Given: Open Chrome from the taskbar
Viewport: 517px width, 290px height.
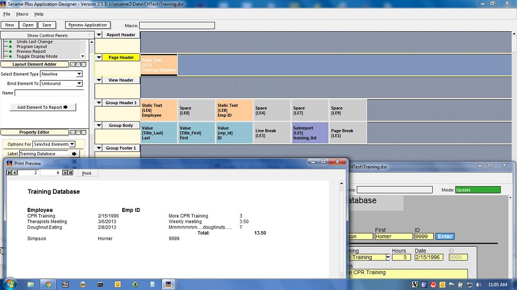Looking at the screenshot, I should click(x=48, y=284).
